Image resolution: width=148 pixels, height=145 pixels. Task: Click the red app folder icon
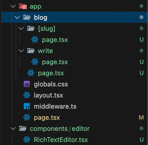coord(23,6)
